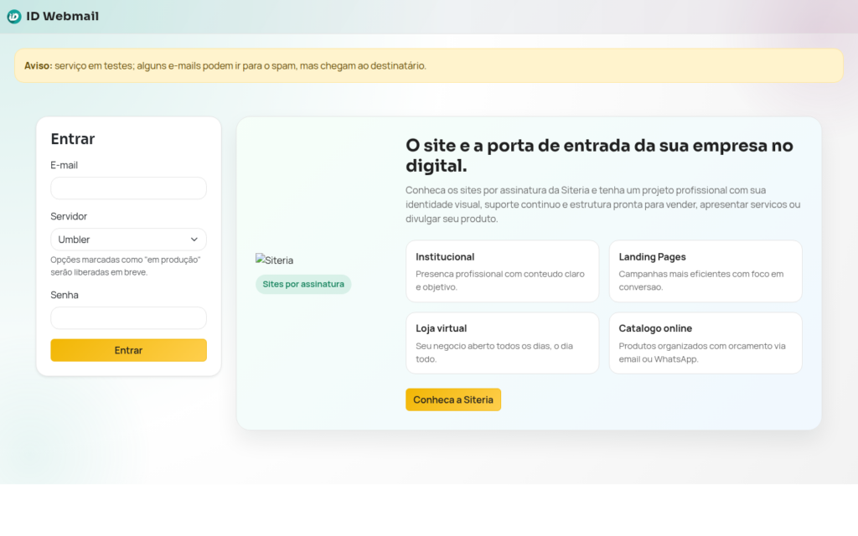Image resolution: width=858 pixels, height=536 pixels.
Task: Click the ID Webmail logo icon
Action: coord(13,16)
